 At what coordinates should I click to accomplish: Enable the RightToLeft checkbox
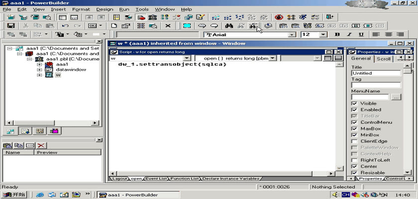point(354,160)
